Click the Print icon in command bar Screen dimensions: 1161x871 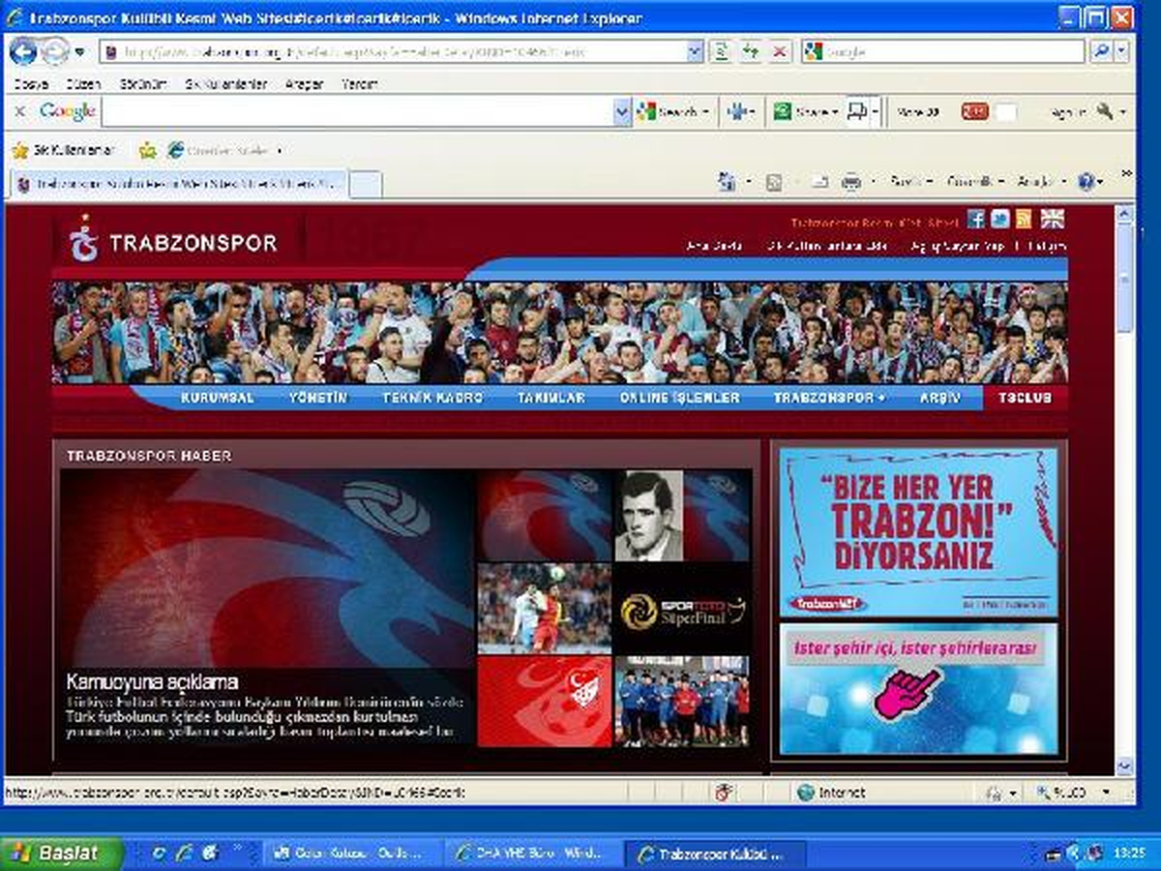(x=850, y=181)
